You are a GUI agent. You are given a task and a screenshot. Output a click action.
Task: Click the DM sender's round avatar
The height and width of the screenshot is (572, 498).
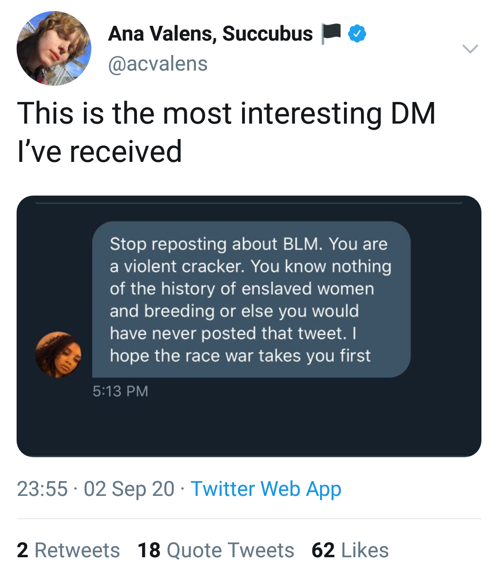click(59, 355)
